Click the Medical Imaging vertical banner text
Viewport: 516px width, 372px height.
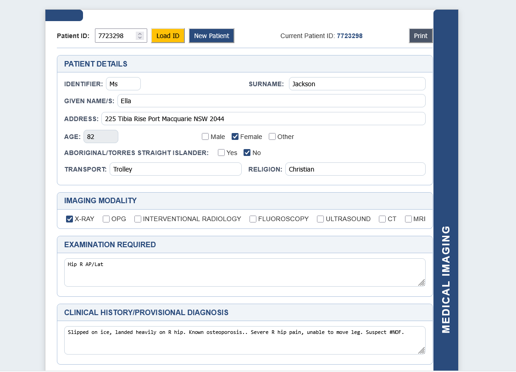pyautogui.click(x=445, y=279)
